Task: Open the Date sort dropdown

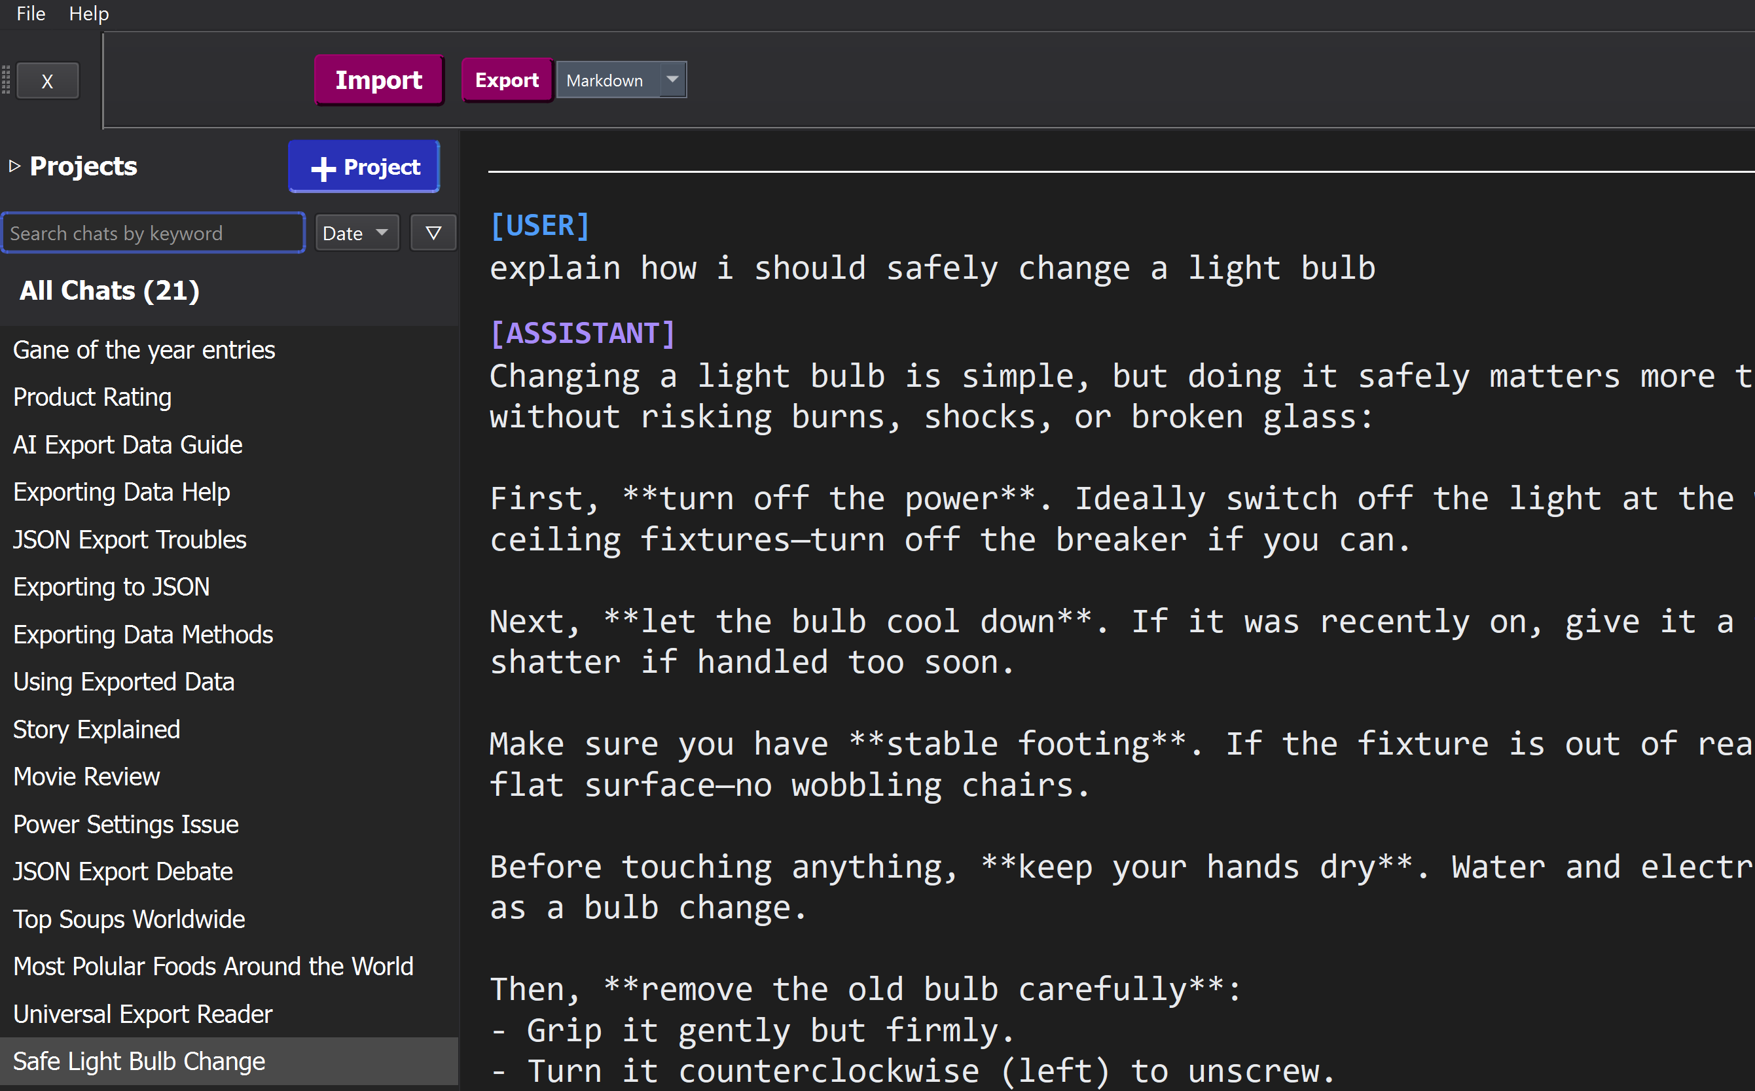Action: coord(357,233)
